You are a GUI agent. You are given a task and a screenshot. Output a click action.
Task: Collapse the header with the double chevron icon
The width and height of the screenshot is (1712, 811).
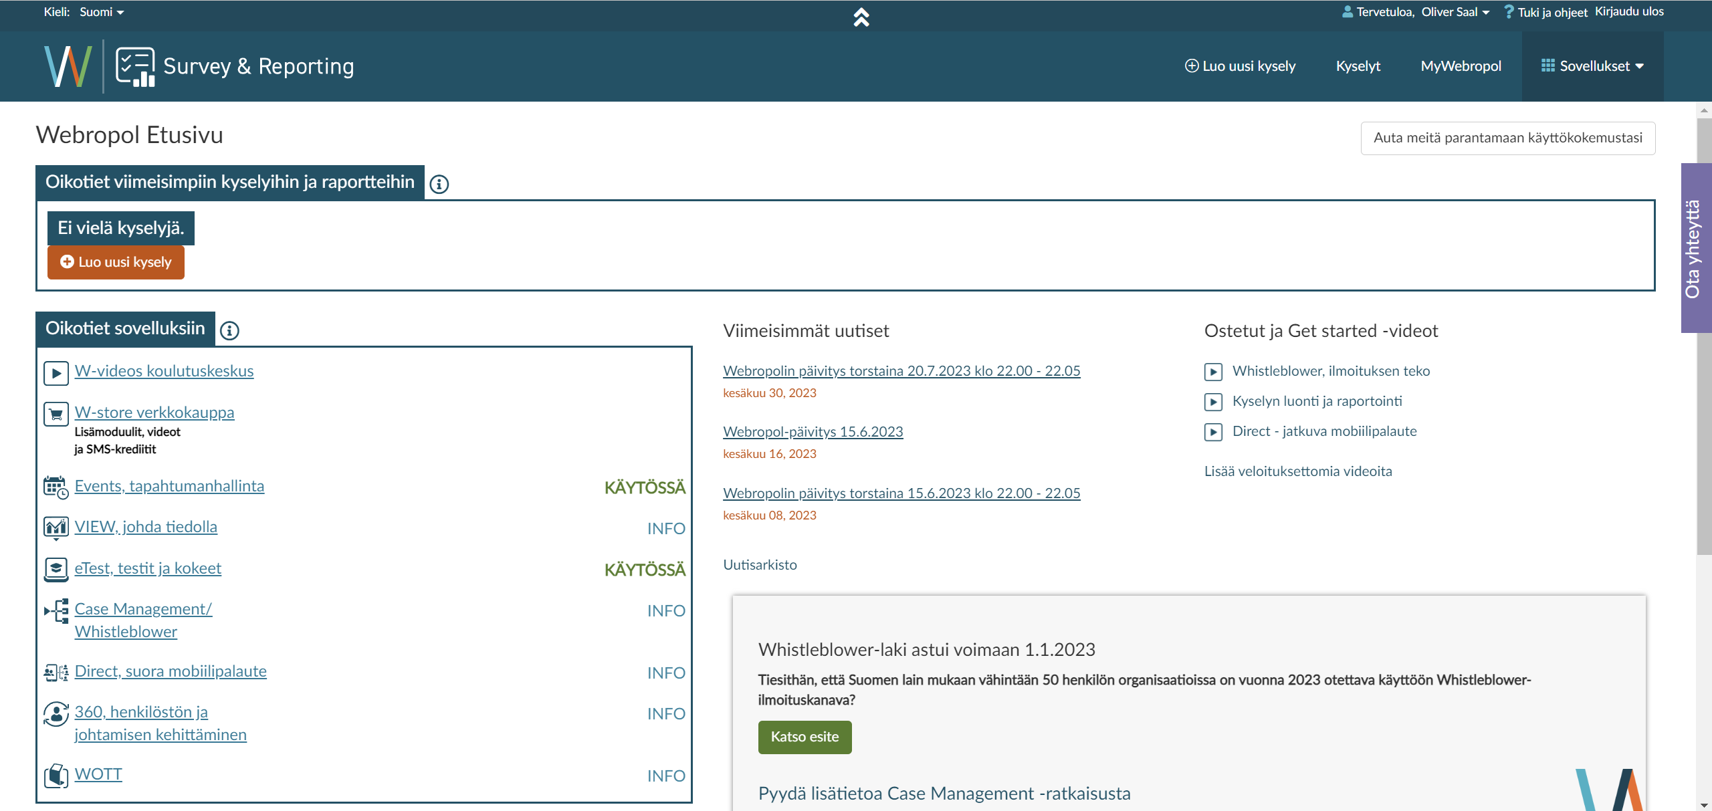tap(861, 17)
